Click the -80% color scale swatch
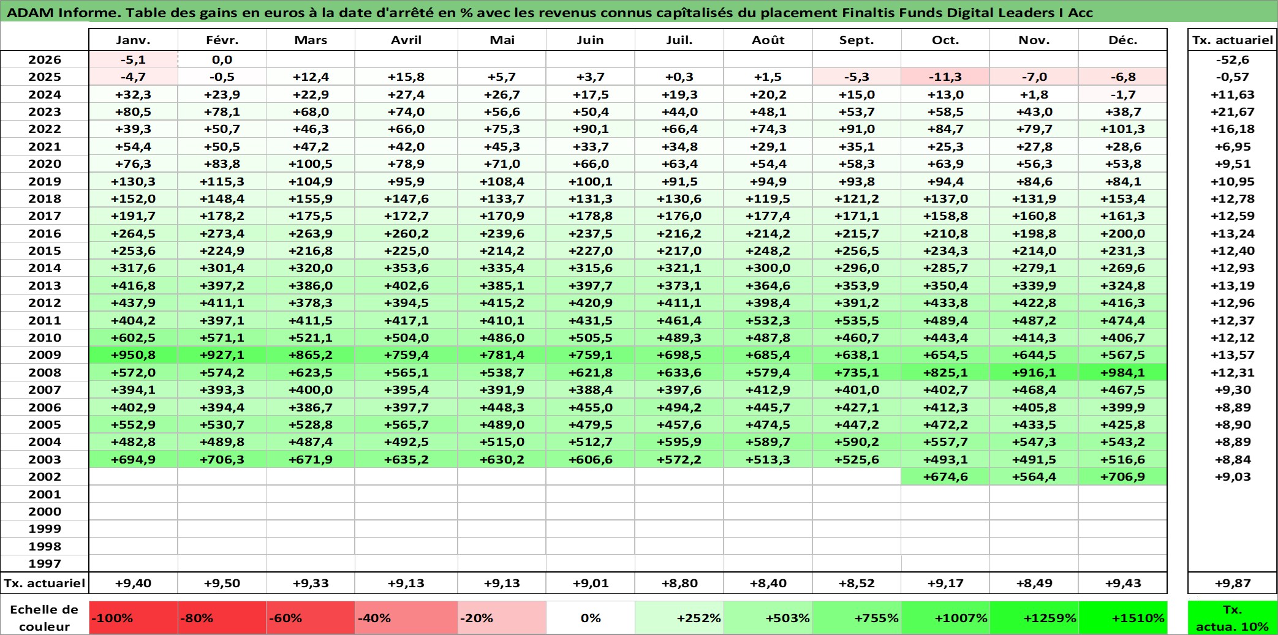 (x=222, y=618)
